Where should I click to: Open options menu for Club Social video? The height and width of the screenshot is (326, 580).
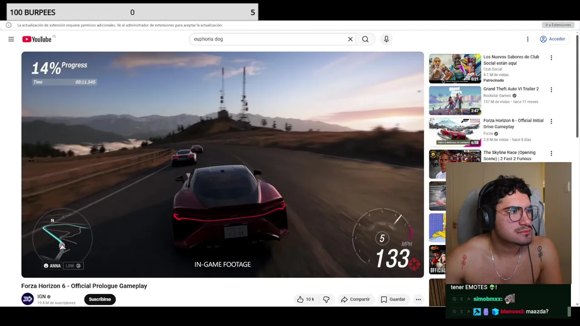[x=551, y=58]
